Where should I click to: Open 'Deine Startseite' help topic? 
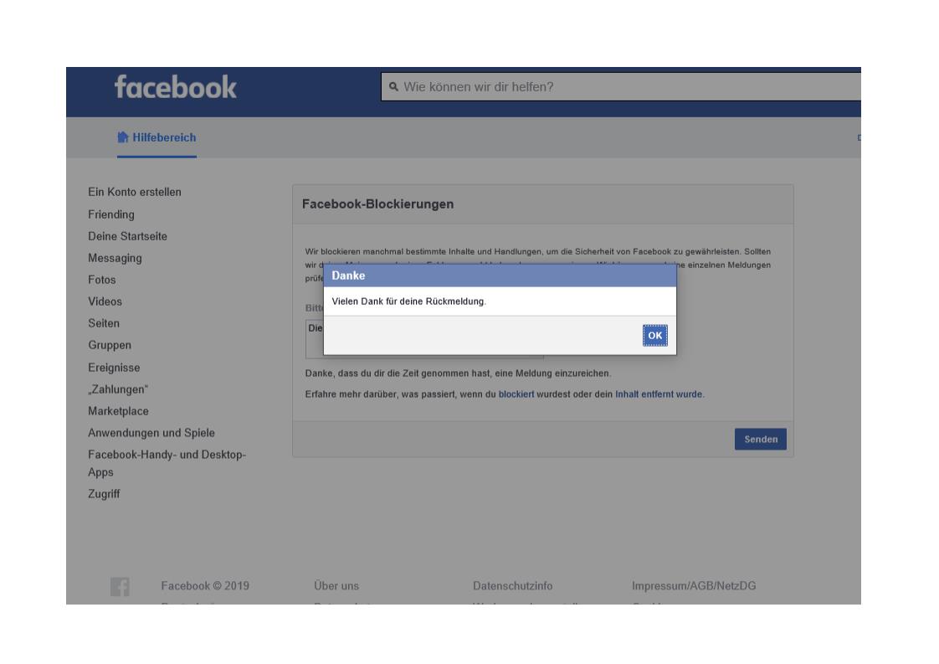pyautogui.click(x=127, y=236)
